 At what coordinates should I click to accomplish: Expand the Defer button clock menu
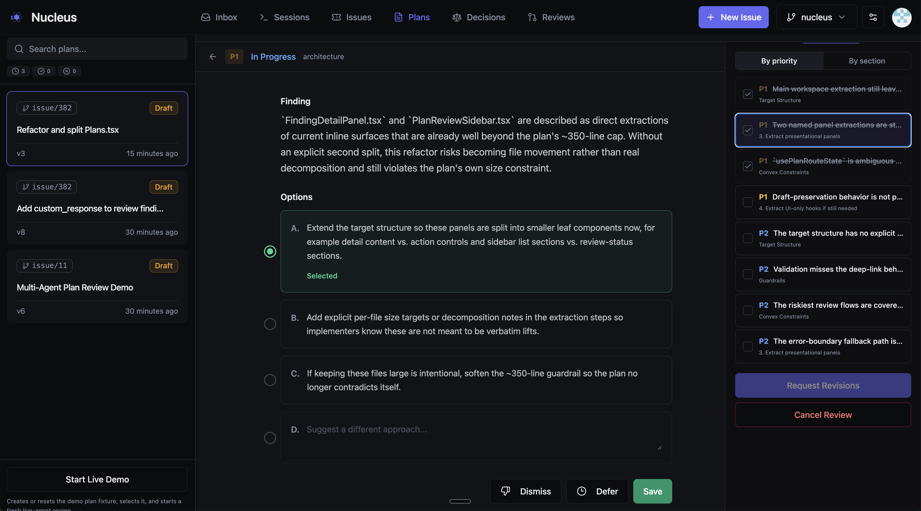pyautogui.click(x=581, y=491)
